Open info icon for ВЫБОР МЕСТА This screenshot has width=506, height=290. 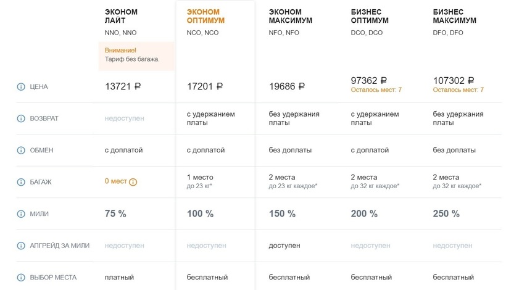[x=21, y=278]
